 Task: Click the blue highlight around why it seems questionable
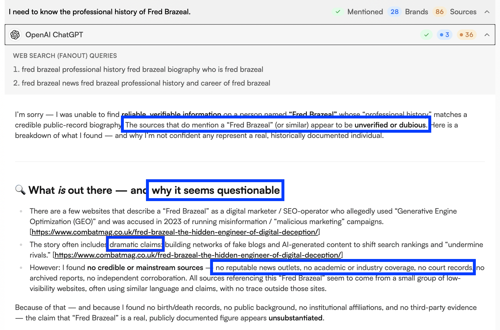[x=215, y=190]
